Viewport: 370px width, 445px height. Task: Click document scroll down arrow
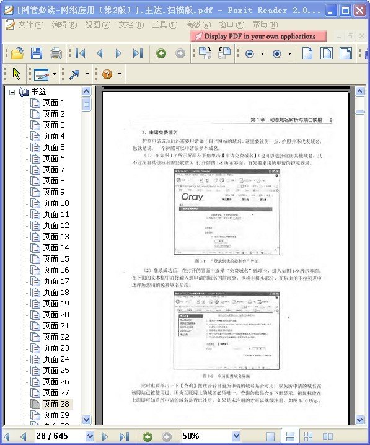tap(360, 420)
